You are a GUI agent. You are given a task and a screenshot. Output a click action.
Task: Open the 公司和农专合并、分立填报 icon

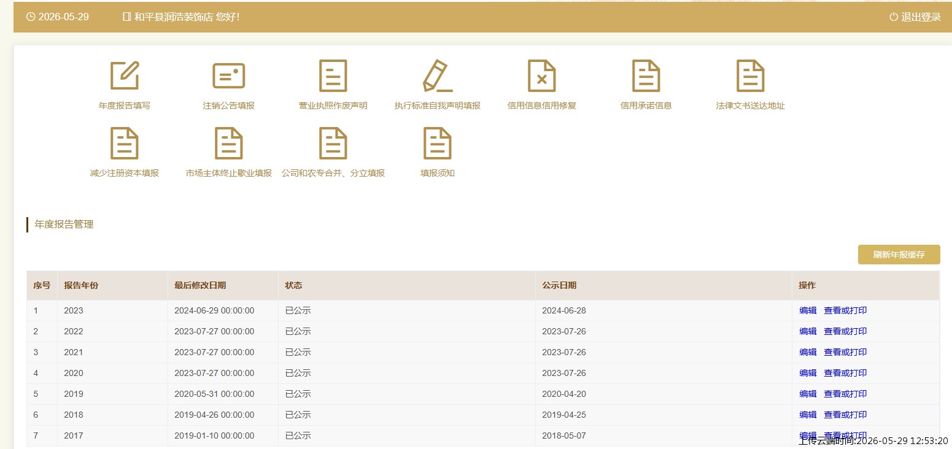[333, 143]
